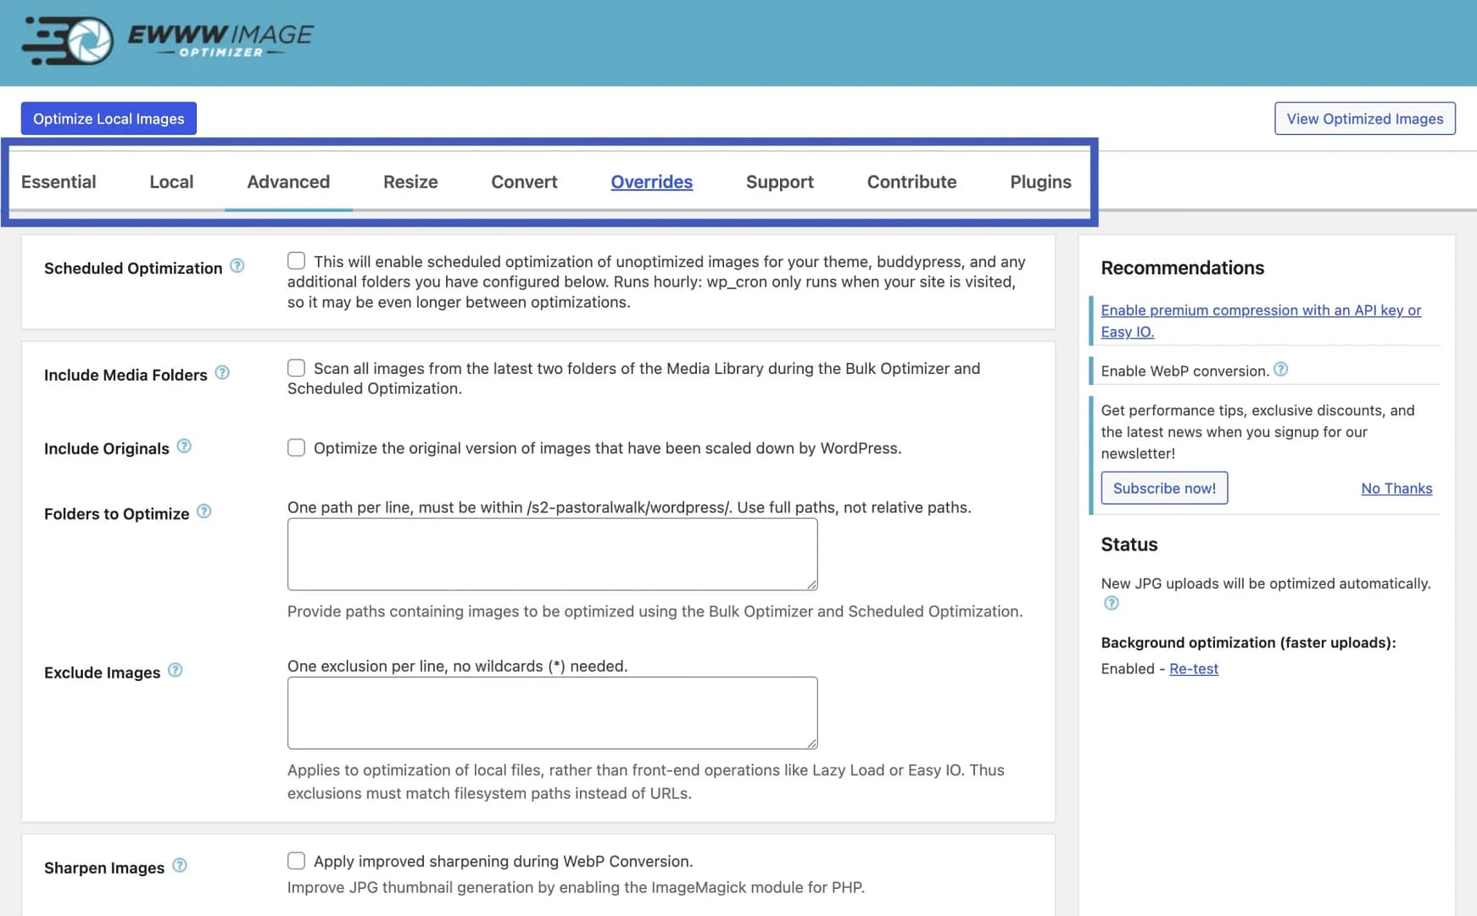This screenshot has height=916, width=1477.
Task: Open the Overrides tab
Action: coord(651,182)
